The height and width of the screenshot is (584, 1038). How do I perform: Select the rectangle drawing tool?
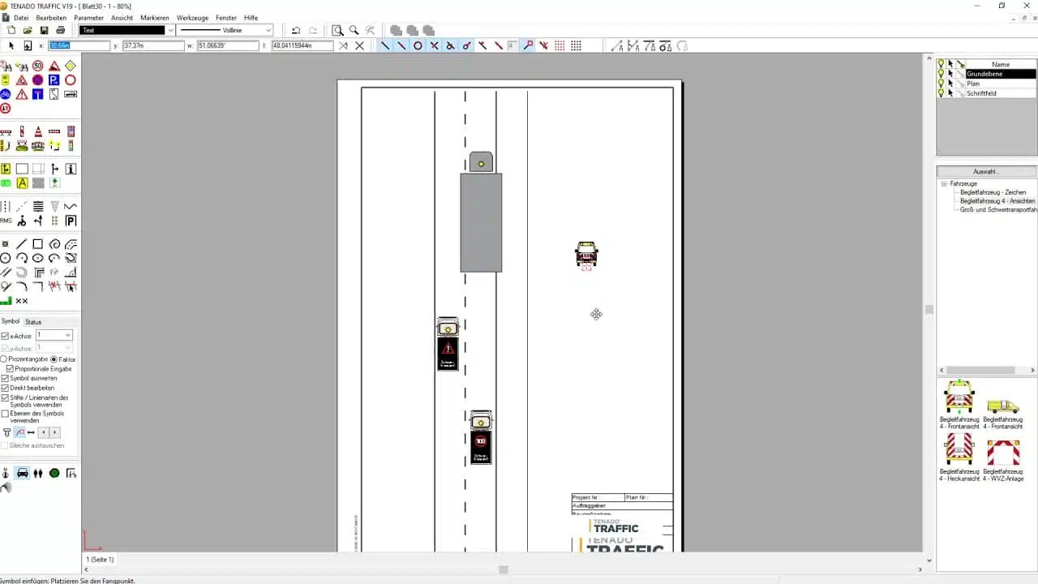(38, 244)
